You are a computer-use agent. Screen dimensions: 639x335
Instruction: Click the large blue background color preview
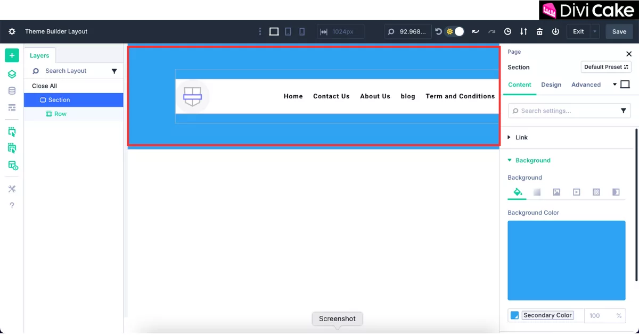pos(567,261)
